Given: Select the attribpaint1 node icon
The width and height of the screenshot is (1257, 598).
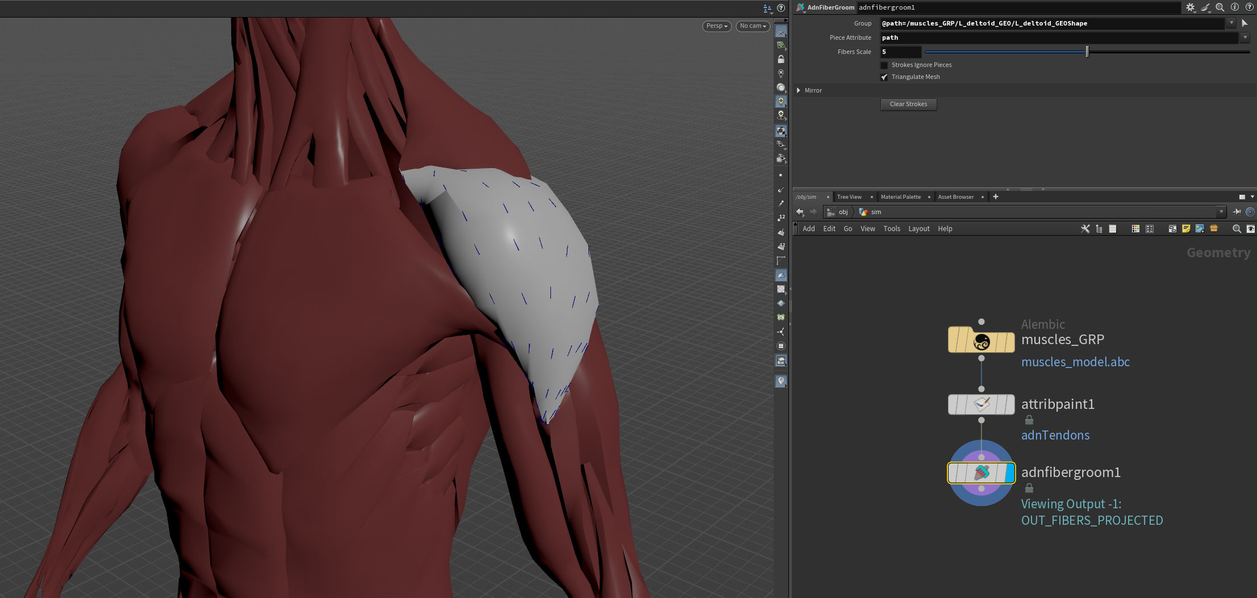Looking at the screenshot, I should click(x=981, y=404).
